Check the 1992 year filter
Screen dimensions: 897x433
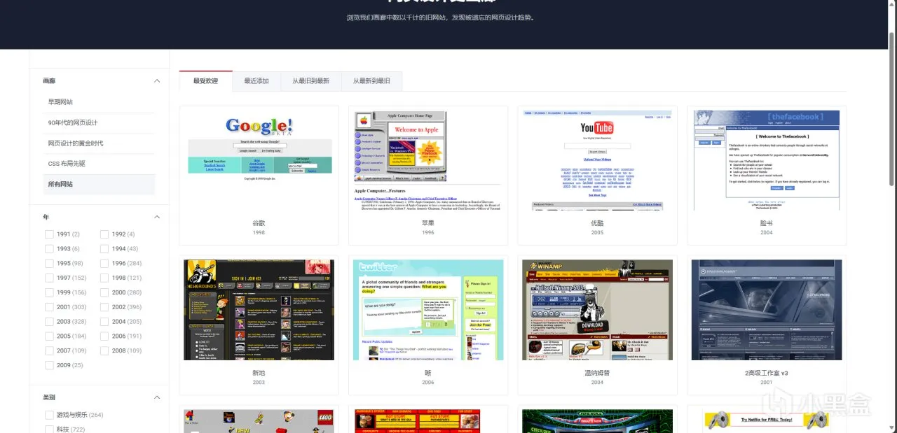pos(104,234)
